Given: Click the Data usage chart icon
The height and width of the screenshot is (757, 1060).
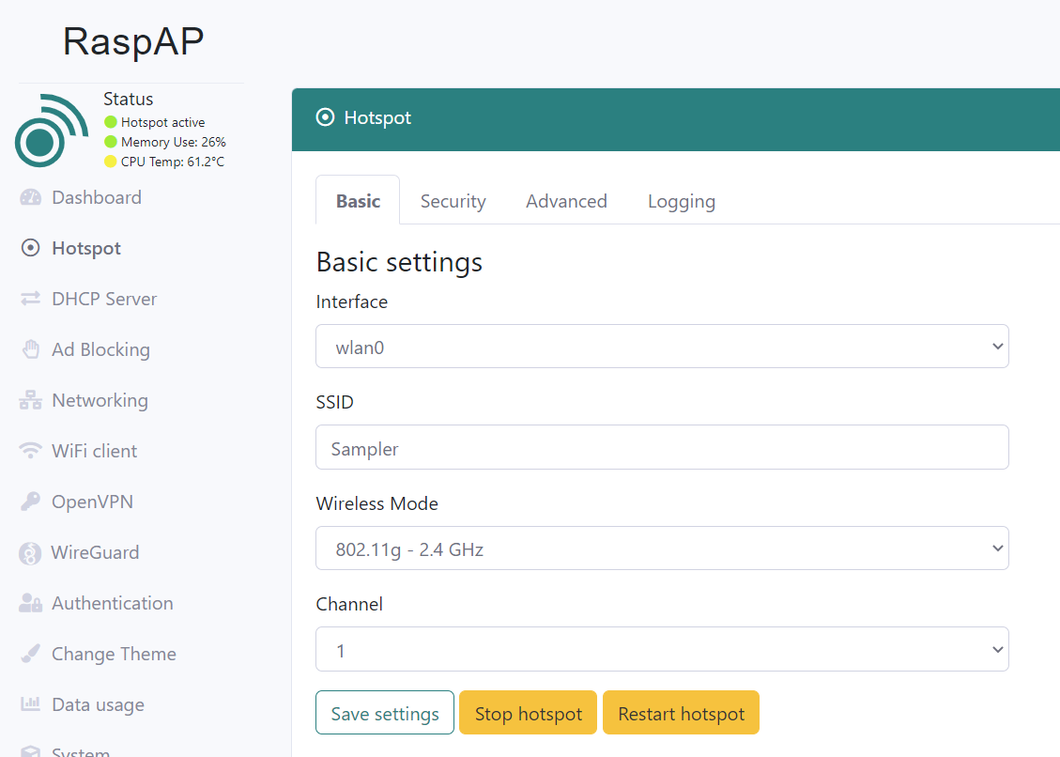Looking at the screenshot, I should [x=30, y=704].
